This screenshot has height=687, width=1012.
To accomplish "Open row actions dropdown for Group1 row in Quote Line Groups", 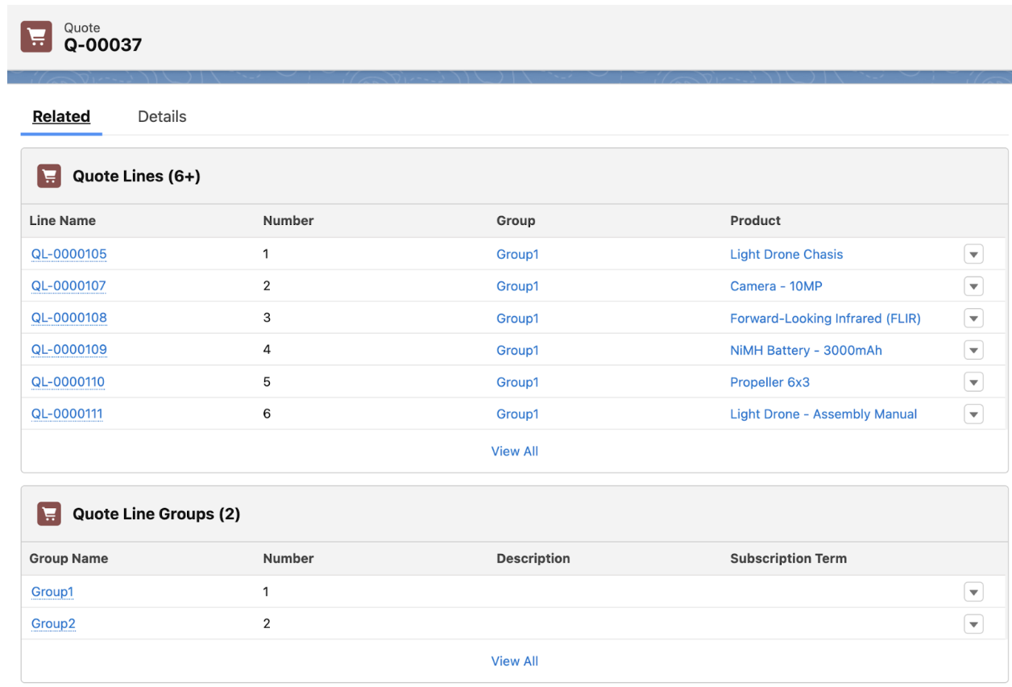I will [x=973, y=592].
